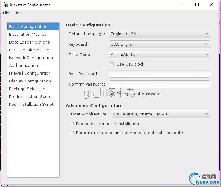Click the Confirm Password input field

(160, 84)
